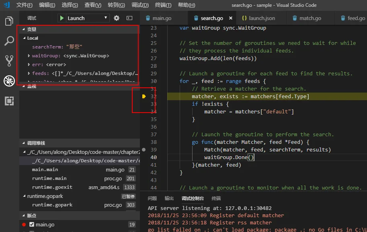This screenshot has width=367, height=232.
Task: Click the gopher icon on match.go tab
Action: tap(295, 18)
